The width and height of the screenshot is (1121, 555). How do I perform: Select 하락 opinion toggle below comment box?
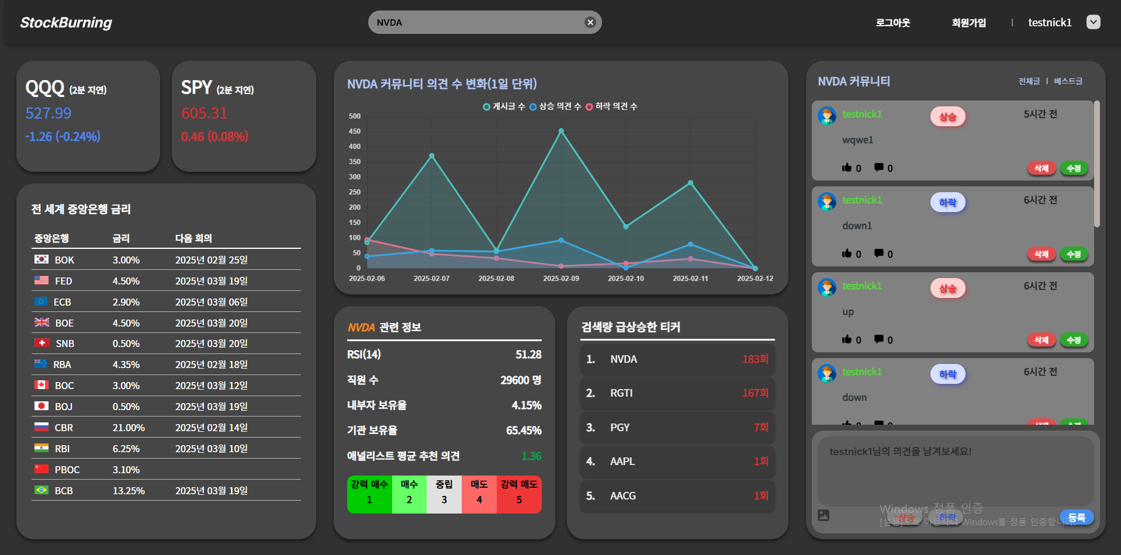coord(946,518)
